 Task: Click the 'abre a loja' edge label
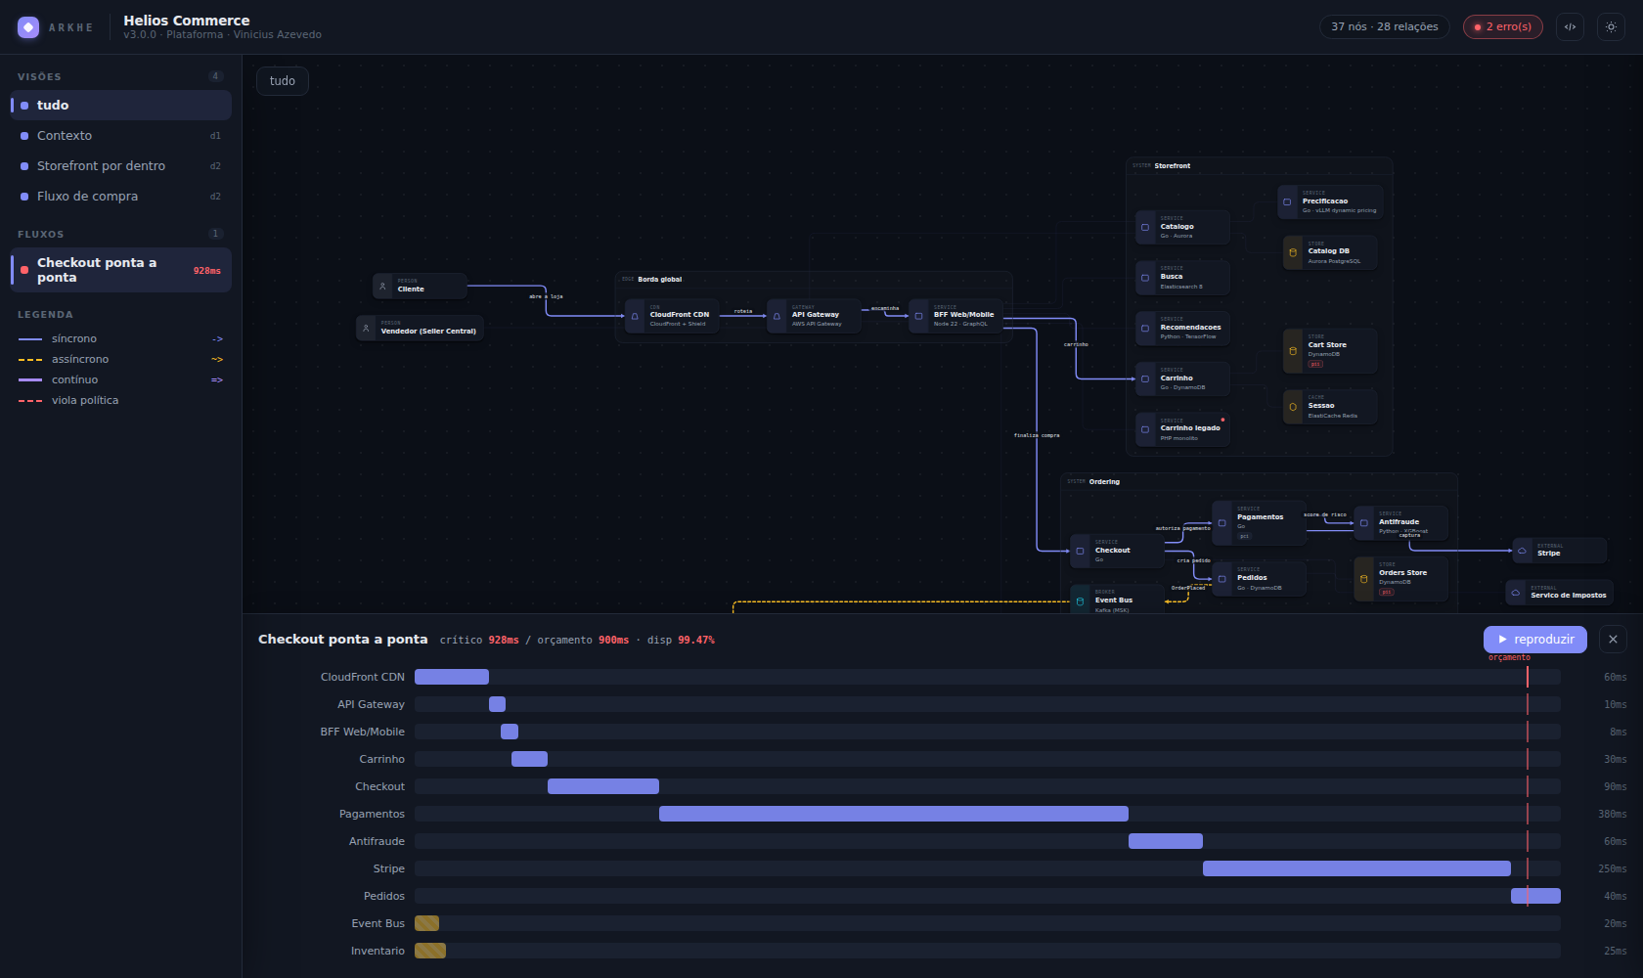coord(546,296)
